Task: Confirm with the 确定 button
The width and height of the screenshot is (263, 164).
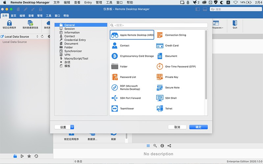Action: click(199, 127)
